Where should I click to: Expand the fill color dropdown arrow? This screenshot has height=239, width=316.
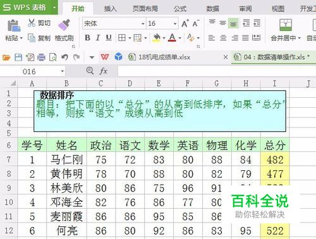[164, 38]
